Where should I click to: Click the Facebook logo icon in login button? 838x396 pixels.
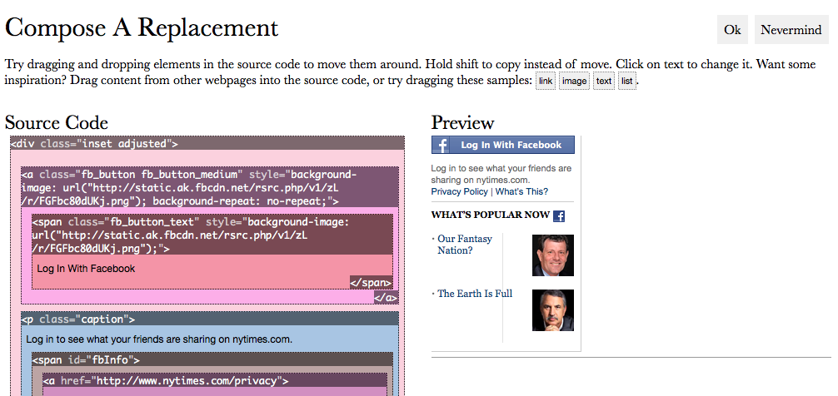point(441,145)
